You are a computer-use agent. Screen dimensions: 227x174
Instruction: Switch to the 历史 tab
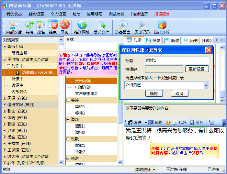click(x=191, y=40)
